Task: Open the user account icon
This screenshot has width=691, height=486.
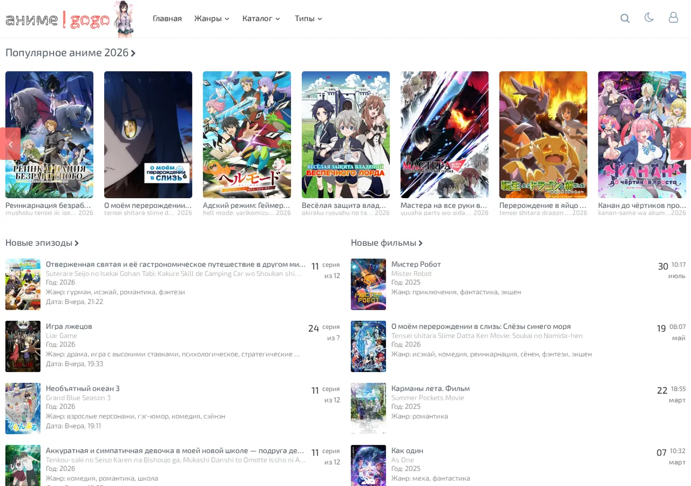Action: click(673, 18)
